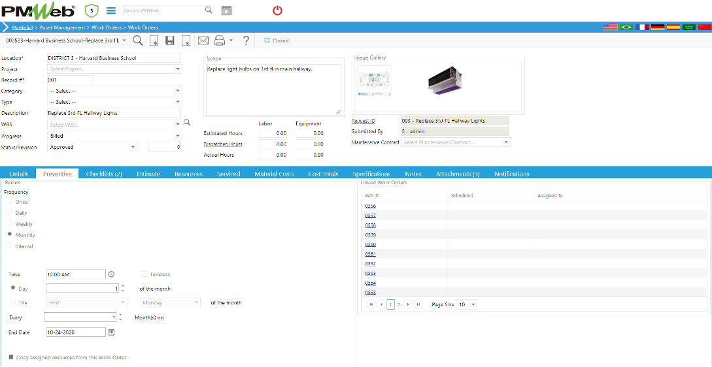
Task: Open the time picker clock icon
Action: tap(111, 274)
